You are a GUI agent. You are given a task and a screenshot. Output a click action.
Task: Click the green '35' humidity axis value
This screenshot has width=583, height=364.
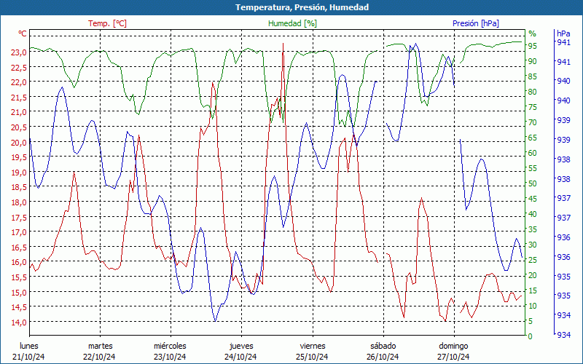(x=533, y=229)
